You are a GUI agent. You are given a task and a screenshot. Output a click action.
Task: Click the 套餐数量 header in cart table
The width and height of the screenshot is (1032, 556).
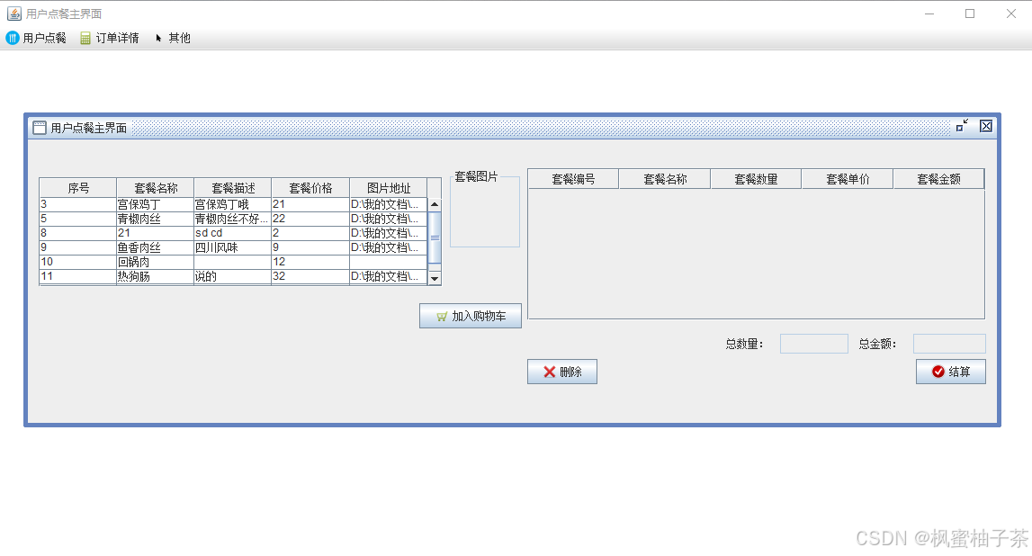pos(756,179)
